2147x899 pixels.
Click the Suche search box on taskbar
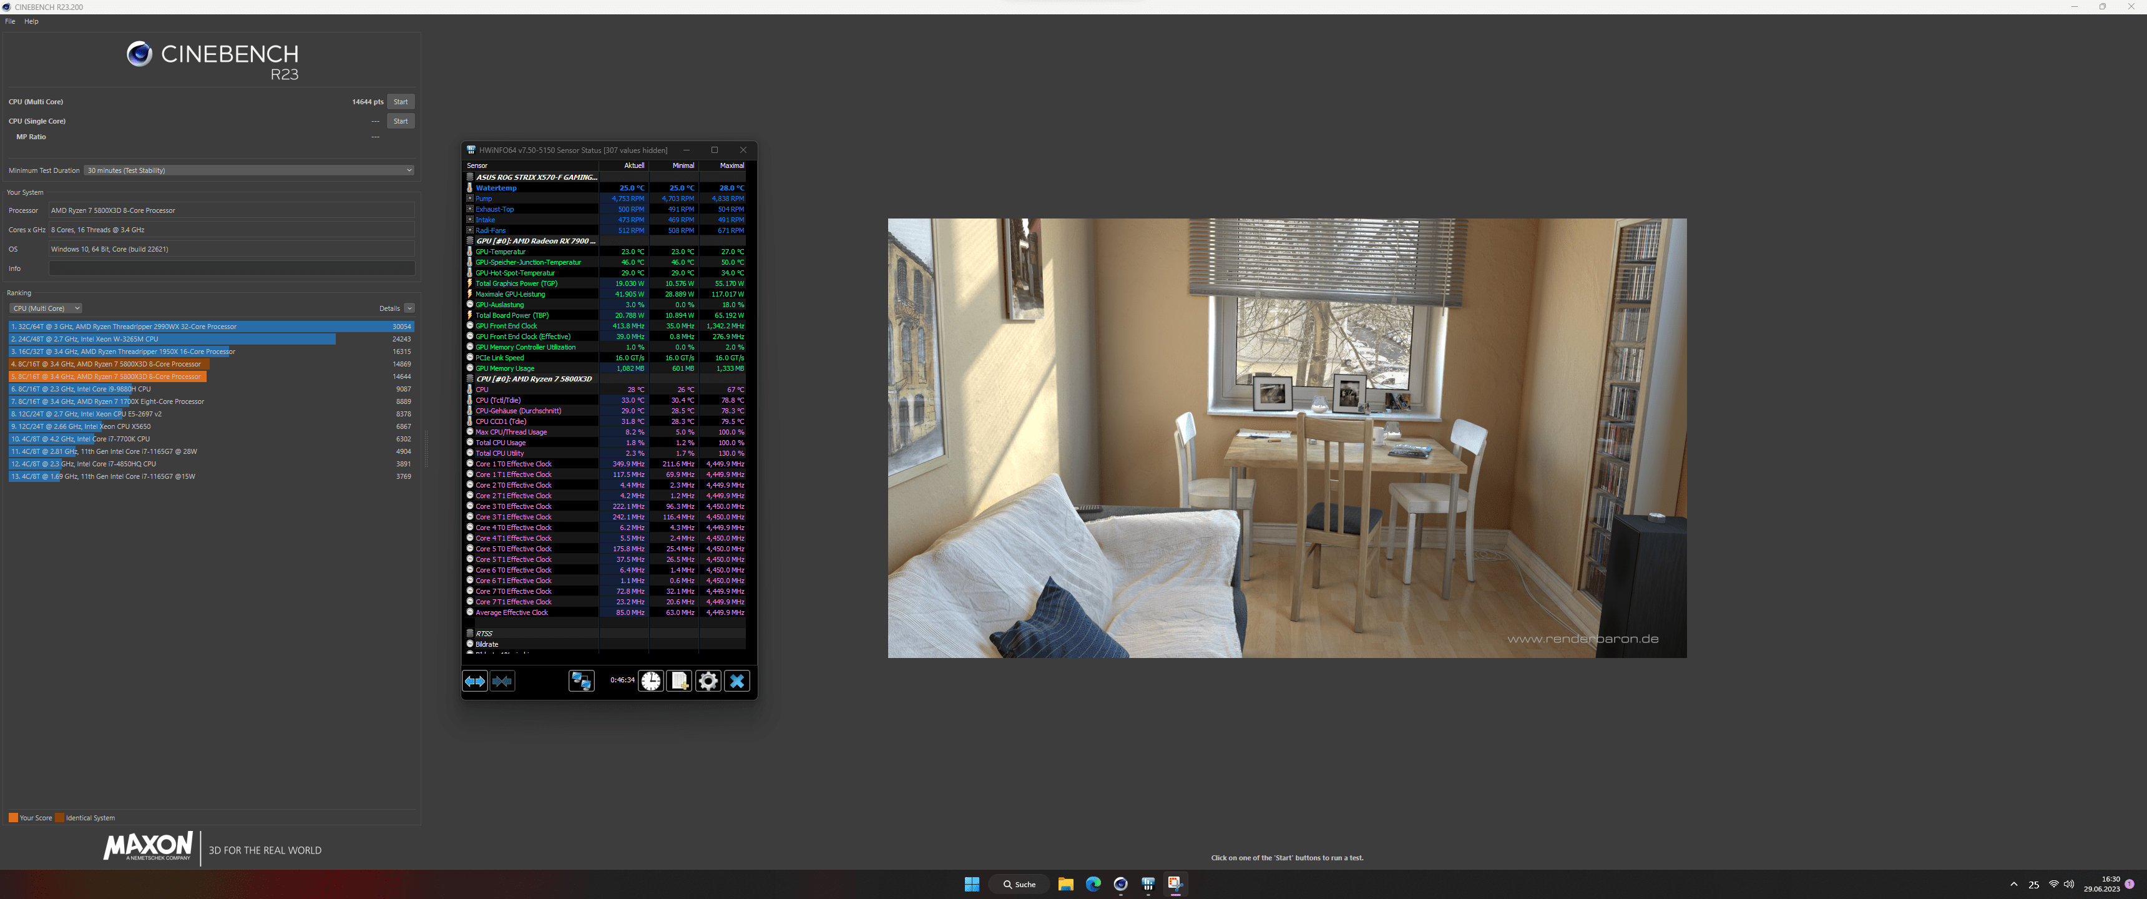[1019, 884]
